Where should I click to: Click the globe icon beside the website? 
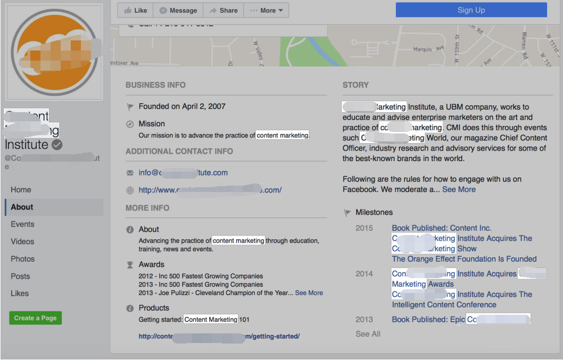click(130, 190)
